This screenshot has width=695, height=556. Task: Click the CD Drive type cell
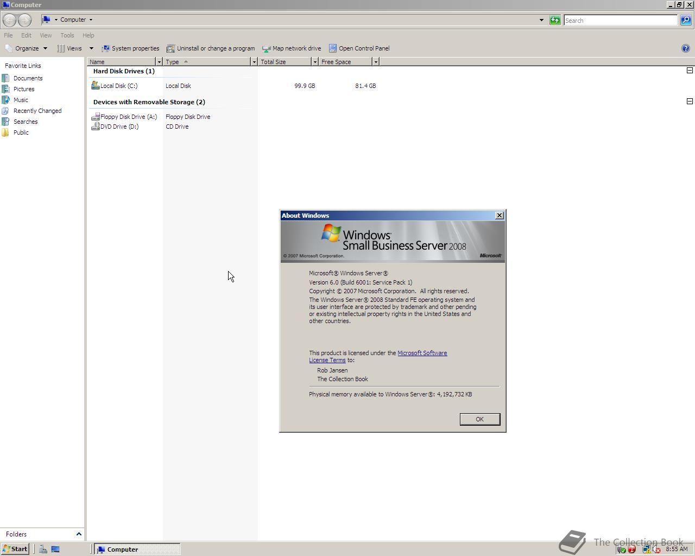(x=177, y=127)
